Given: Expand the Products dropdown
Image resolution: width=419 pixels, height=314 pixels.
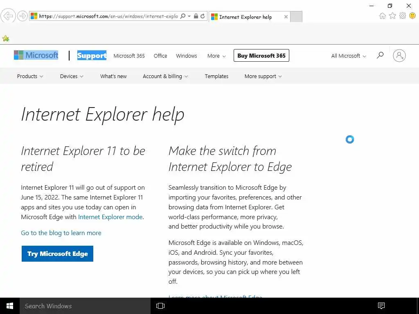Looking at the screenshot, I should click(x=30, y=76).
